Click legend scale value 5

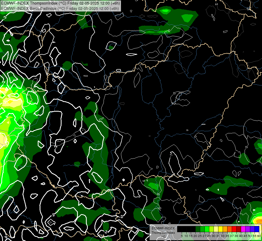point(182,236)
